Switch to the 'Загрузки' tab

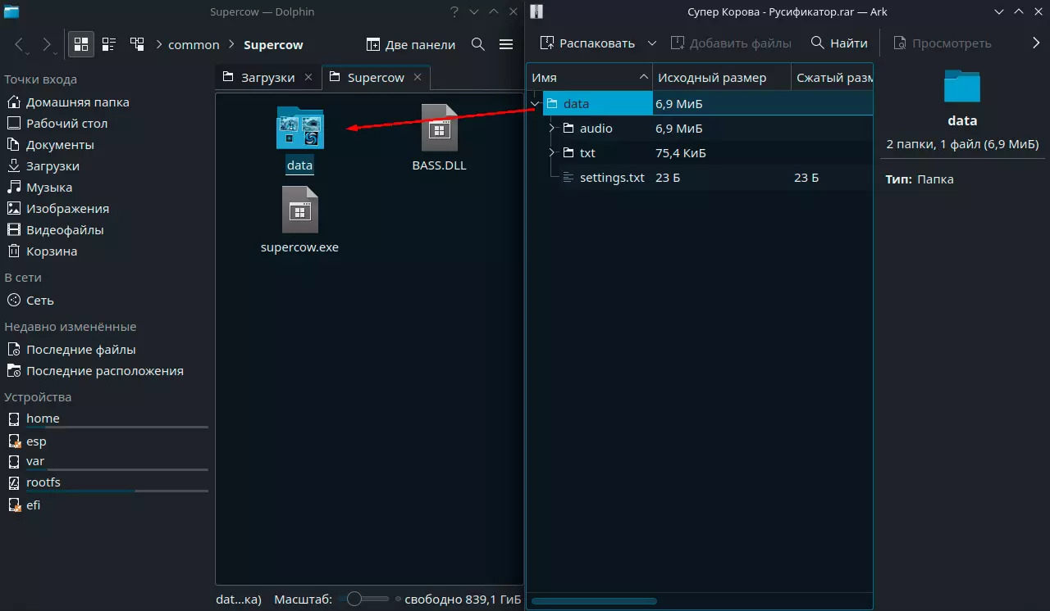pyautogui.click(x=267, y=78)
